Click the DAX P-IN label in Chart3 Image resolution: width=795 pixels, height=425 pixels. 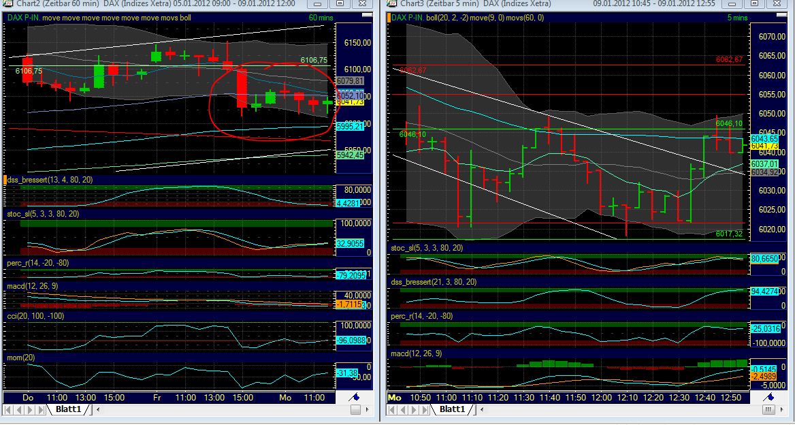tap(406, 17)
